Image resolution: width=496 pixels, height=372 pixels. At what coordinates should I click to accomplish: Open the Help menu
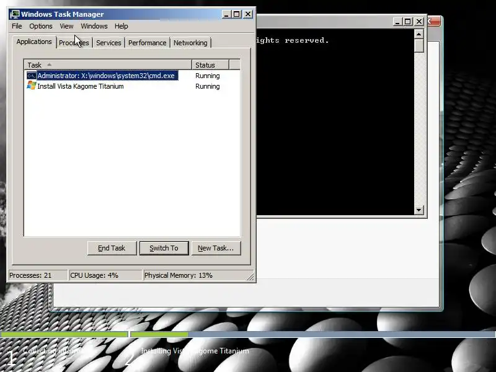click(121, 26)
